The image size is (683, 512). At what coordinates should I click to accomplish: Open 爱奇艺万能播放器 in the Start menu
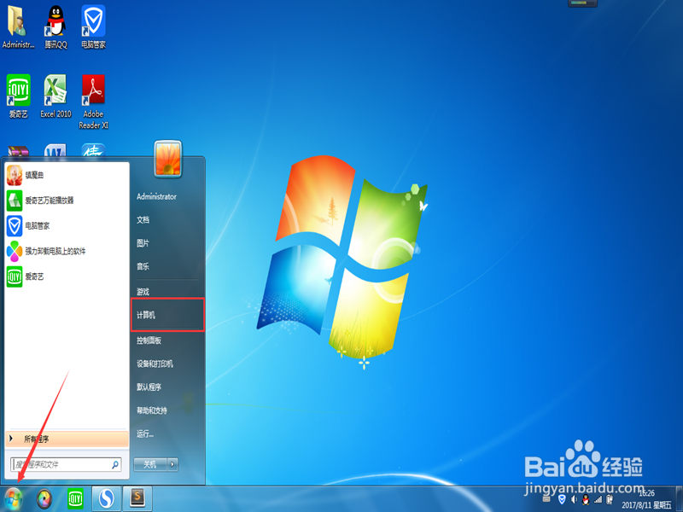[67, 201]
